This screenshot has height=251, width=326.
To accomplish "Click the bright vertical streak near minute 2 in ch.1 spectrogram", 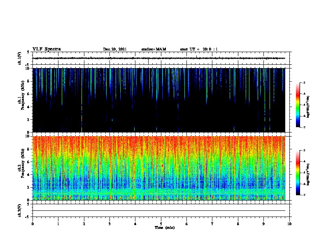I will [x=82, y=100].
